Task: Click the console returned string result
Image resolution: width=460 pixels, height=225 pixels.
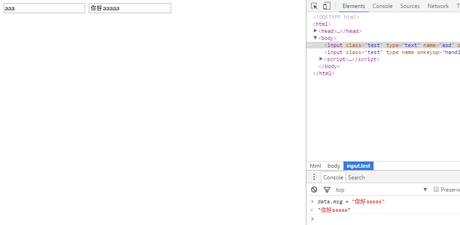Action: (334, 210)
